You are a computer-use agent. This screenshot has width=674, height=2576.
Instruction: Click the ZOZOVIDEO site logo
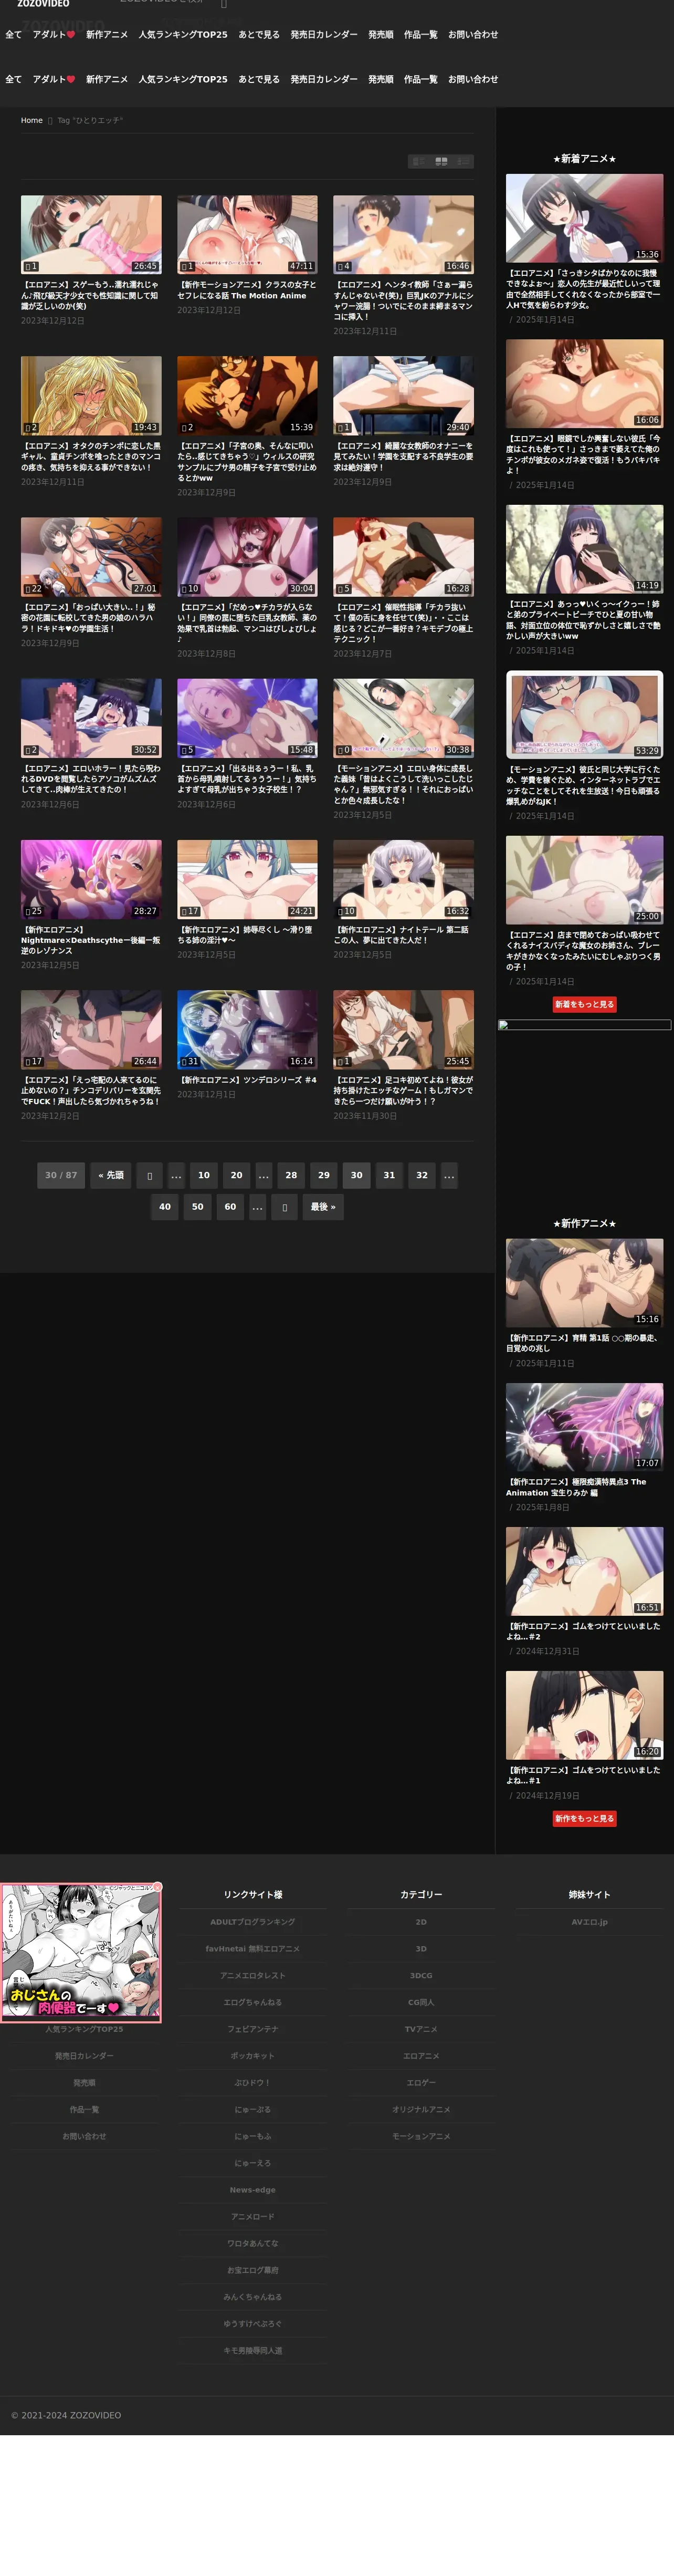tap(43, 4)
